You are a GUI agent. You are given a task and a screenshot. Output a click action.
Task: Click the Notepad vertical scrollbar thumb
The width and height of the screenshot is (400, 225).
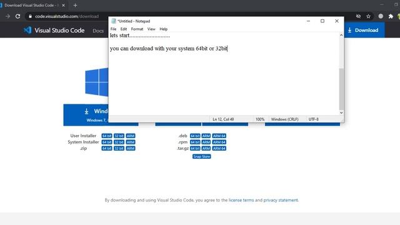click(x=341, y=89)
